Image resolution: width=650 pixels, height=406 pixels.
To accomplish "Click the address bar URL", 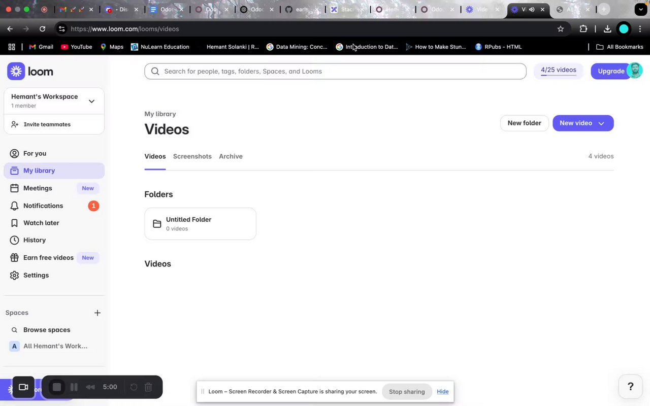I will 125,29.
